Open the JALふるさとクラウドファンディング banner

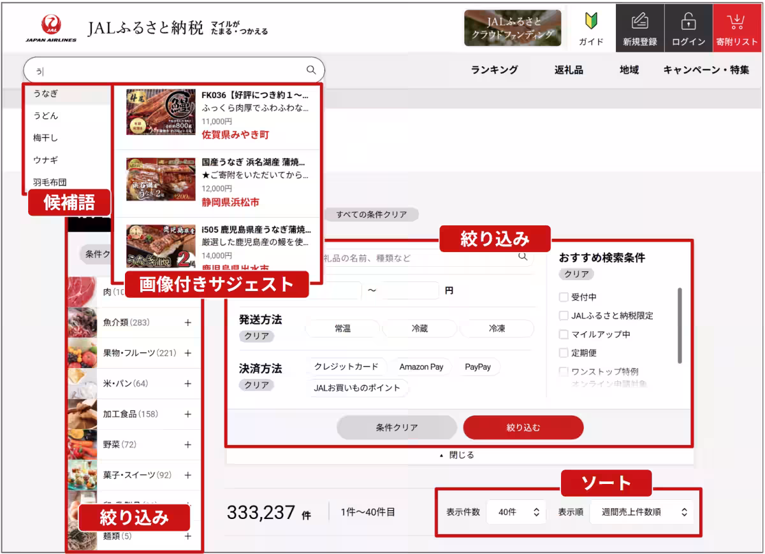[x=513, y=27]
